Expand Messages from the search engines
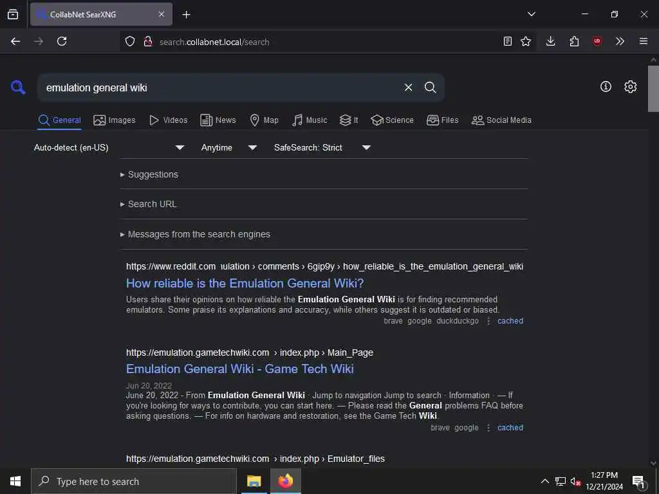Viewport: 659px width, 494px height. tap(196, 234)
